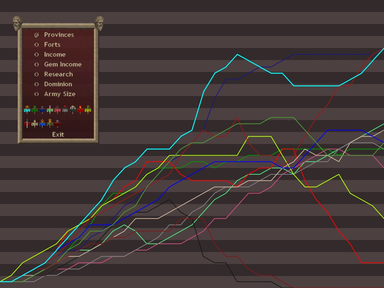
Task: Click the olive flag with golden ornament
Action: tap(50, 123)
